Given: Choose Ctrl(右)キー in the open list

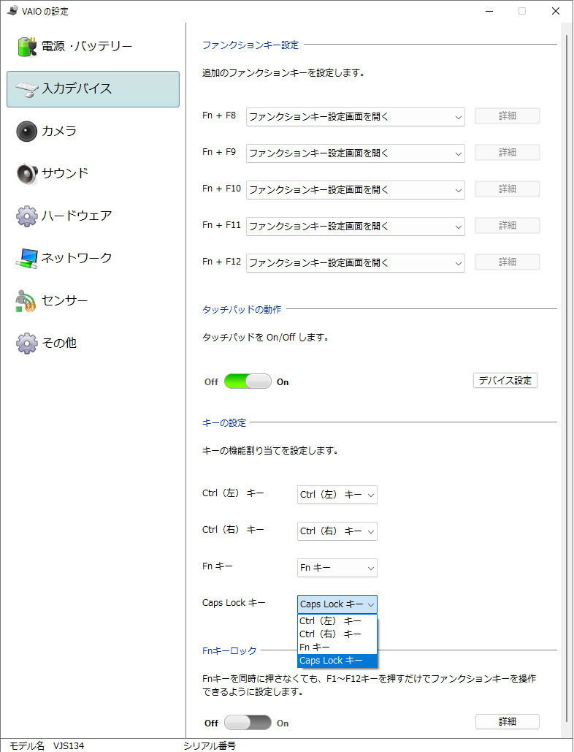Looking at the screenshot, I should (x=337, y=634).
